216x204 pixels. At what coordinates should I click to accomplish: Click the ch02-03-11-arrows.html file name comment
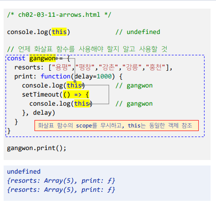coord(59,15)
